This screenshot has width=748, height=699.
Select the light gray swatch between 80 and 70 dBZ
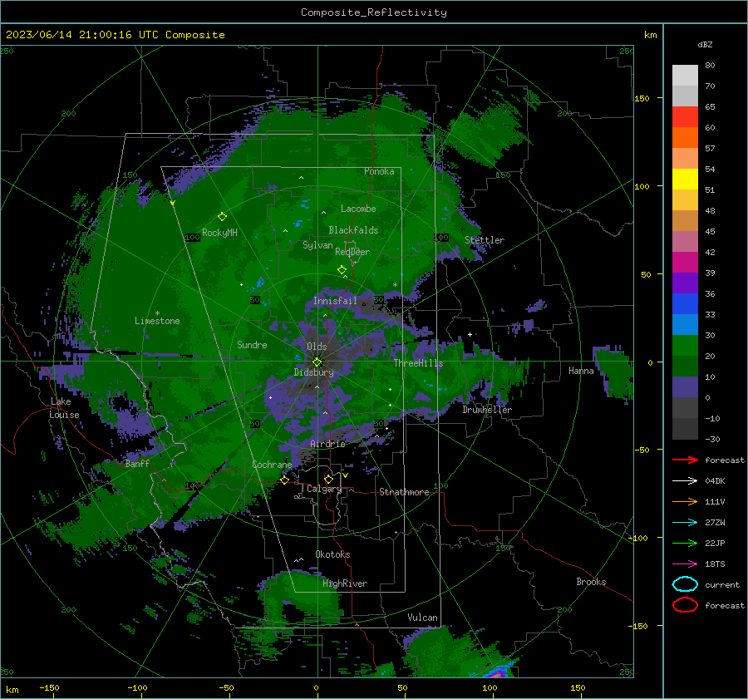685,76
